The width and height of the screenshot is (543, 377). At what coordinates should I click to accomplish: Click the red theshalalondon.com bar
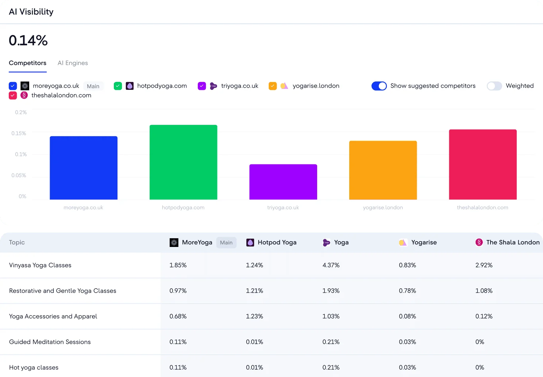pyautogui.click(x=483, y=164)
